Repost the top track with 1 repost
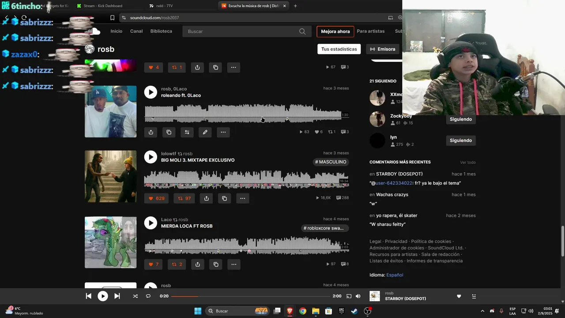 pyautogui.click(x=177, y=67)
